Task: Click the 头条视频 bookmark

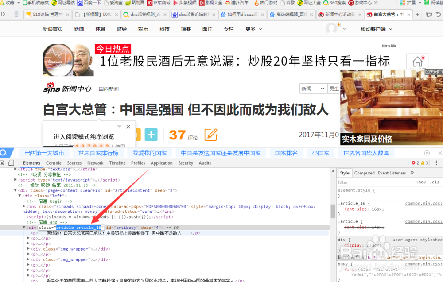Action: (185, 3)
